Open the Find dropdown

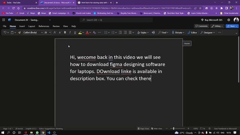tap(163, 33)
